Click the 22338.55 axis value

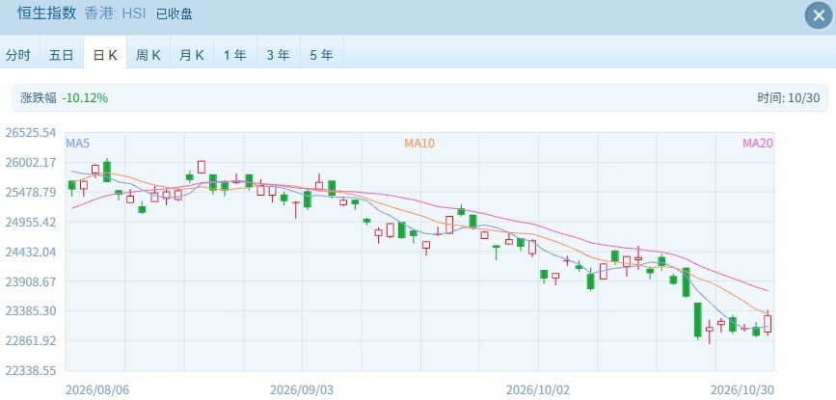[31, 370]
